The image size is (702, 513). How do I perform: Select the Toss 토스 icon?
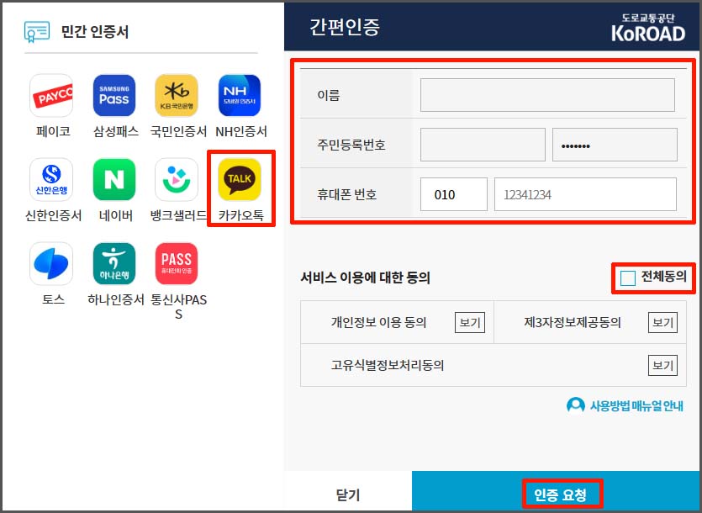click(51, 264)
